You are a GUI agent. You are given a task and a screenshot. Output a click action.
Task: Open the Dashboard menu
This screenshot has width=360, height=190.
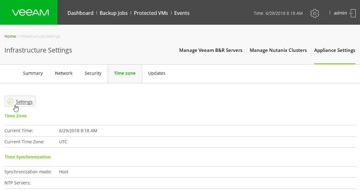(80, 13)
